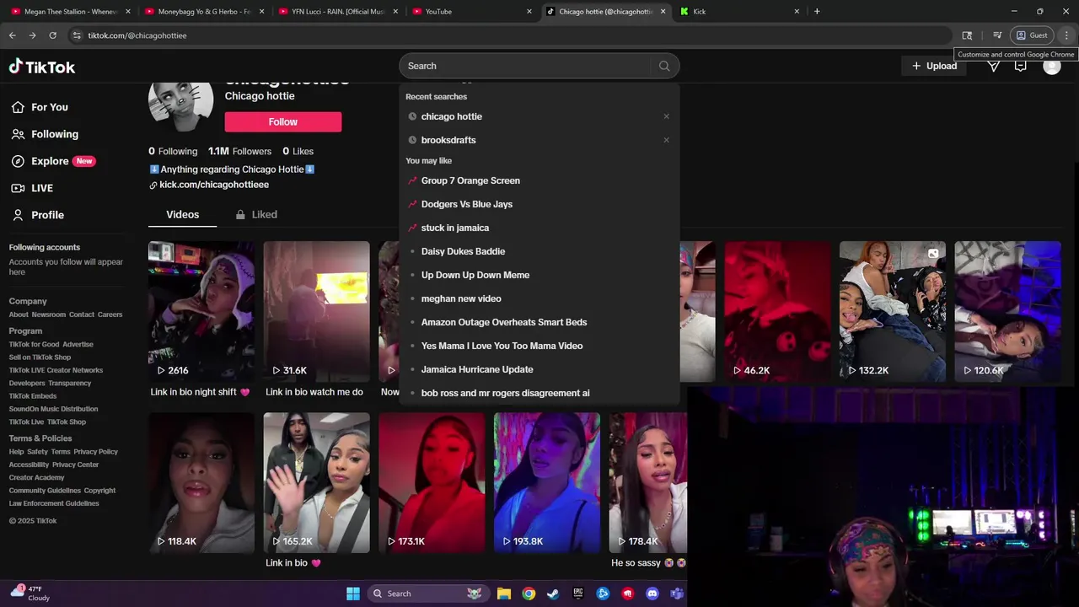
Task: Select recent search 'brooksdrafts'
Action: (x=448, y=140)
